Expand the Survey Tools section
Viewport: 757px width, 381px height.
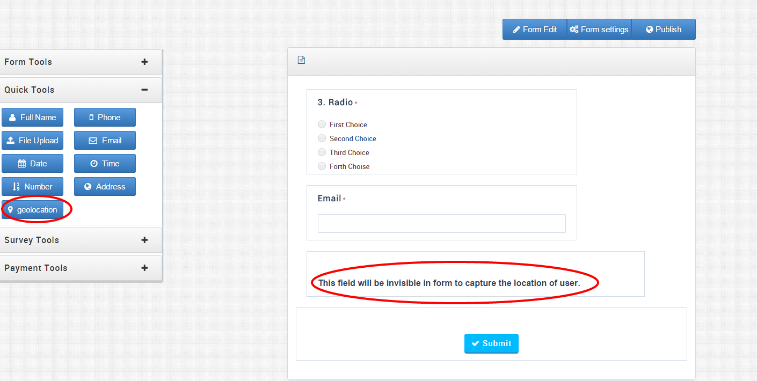[144, 240]
